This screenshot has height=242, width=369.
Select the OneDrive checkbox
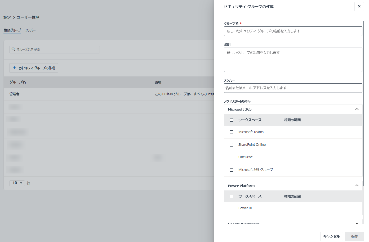(231, 157)
